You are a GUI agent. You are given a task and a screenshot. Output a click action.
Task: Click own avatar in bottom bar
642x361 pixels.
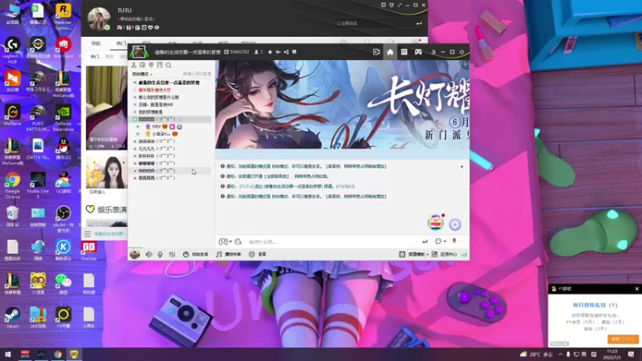point(135,254)
